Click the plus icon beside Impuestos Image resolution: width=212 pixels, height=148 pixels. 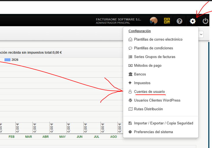(x=130, y=83)
